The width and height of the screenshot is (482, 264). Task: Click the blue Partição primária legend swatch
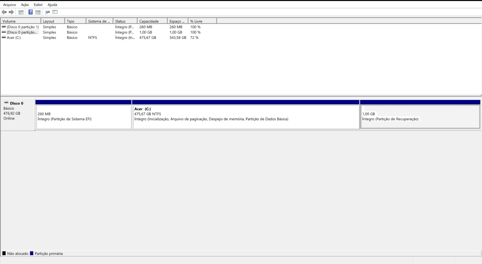[32, 253]
